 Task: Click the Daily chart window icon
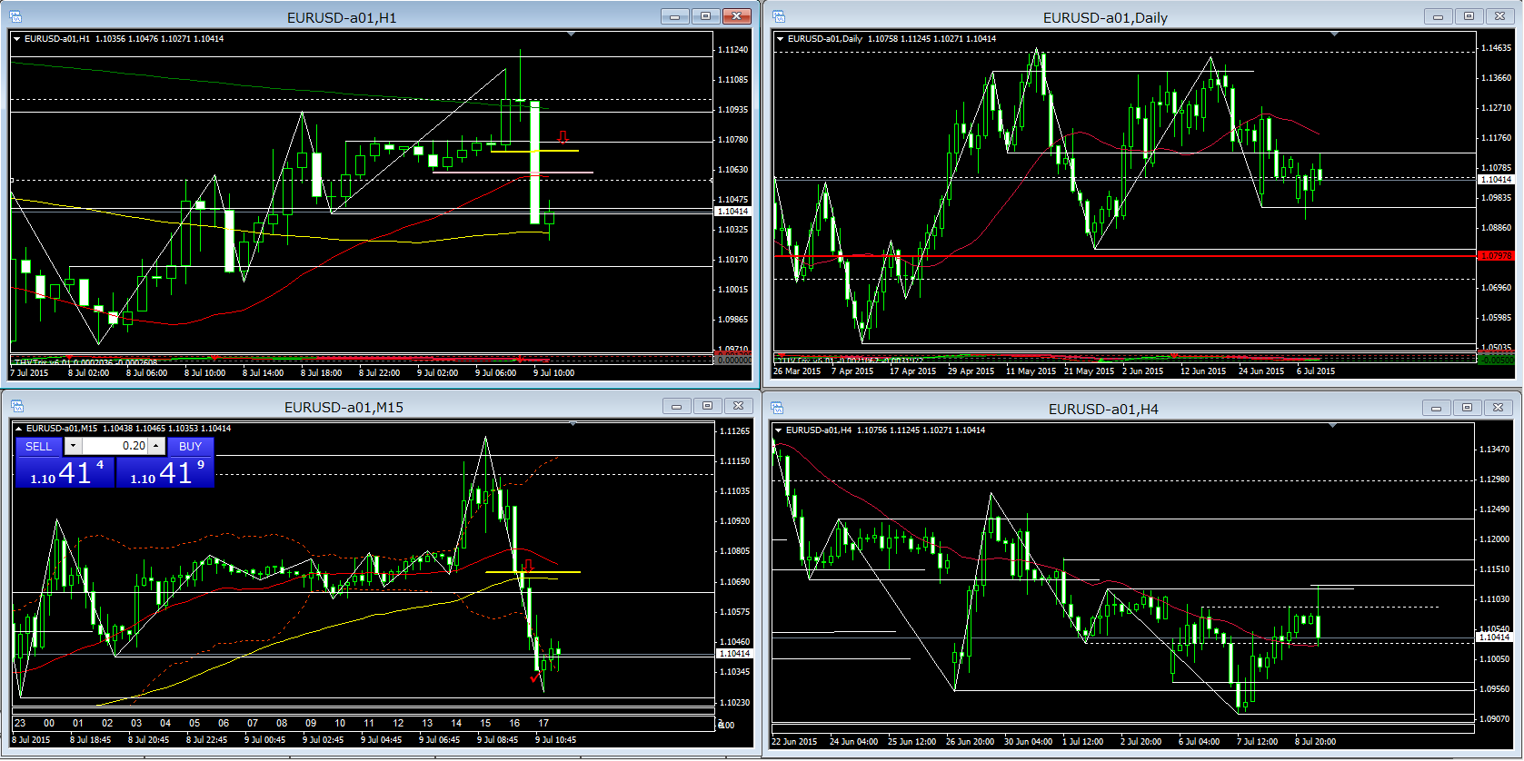click(x=779, y=17)
